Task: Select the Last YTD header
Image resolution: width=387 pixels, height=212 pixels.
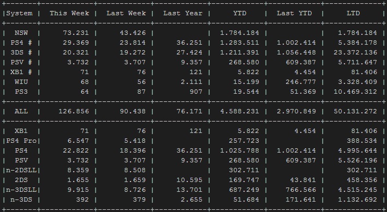Action: [x=294, y=13]
